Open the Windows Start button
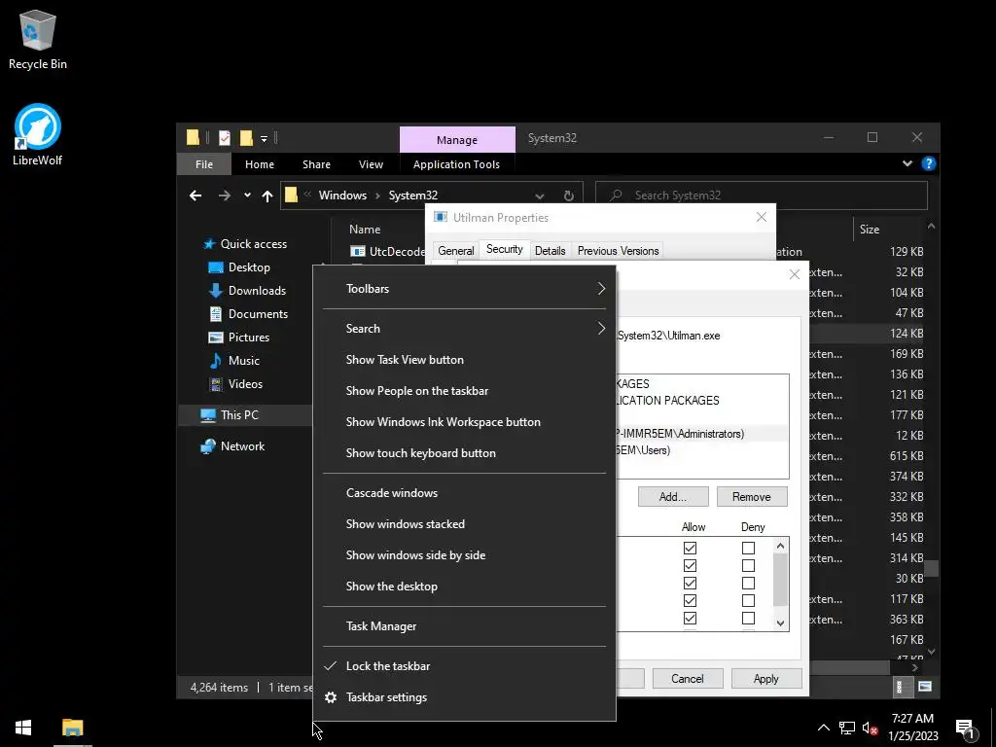 coord(23,728)
